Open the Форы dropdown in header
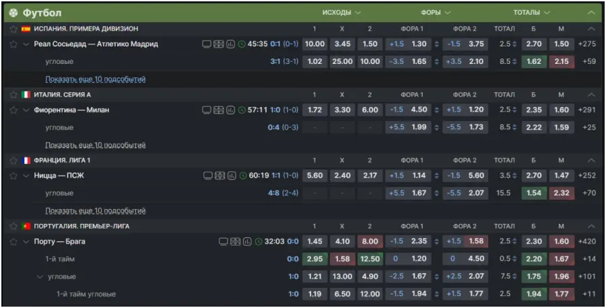Screen dimensions: 606x308 (x=436, y=13)
